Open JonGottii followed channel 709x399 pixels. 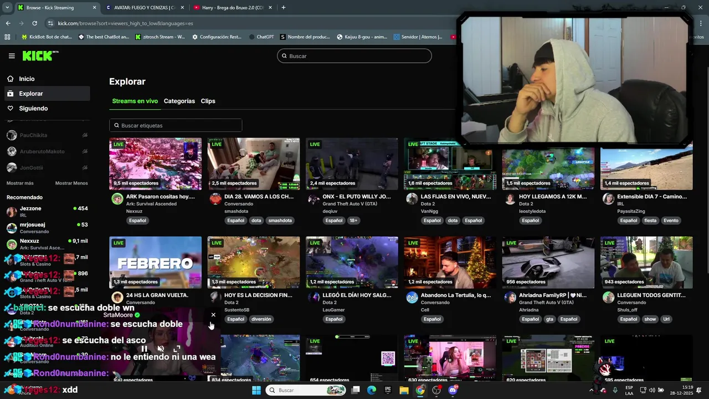(47, 167)
